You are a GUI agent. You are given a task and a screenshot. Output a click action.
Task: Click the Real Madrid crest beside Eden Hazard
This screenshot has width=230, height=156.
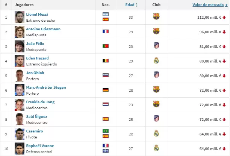click(156, 61)
